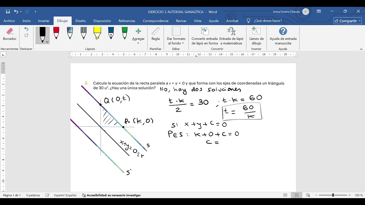Open word count: 0 palabras
Viewport: 365px width, 205px height.
(x=33, y=195)
